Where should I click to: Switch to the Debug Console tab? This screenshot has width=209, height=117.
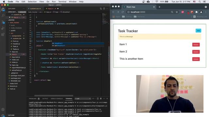[x=56, y=98]
